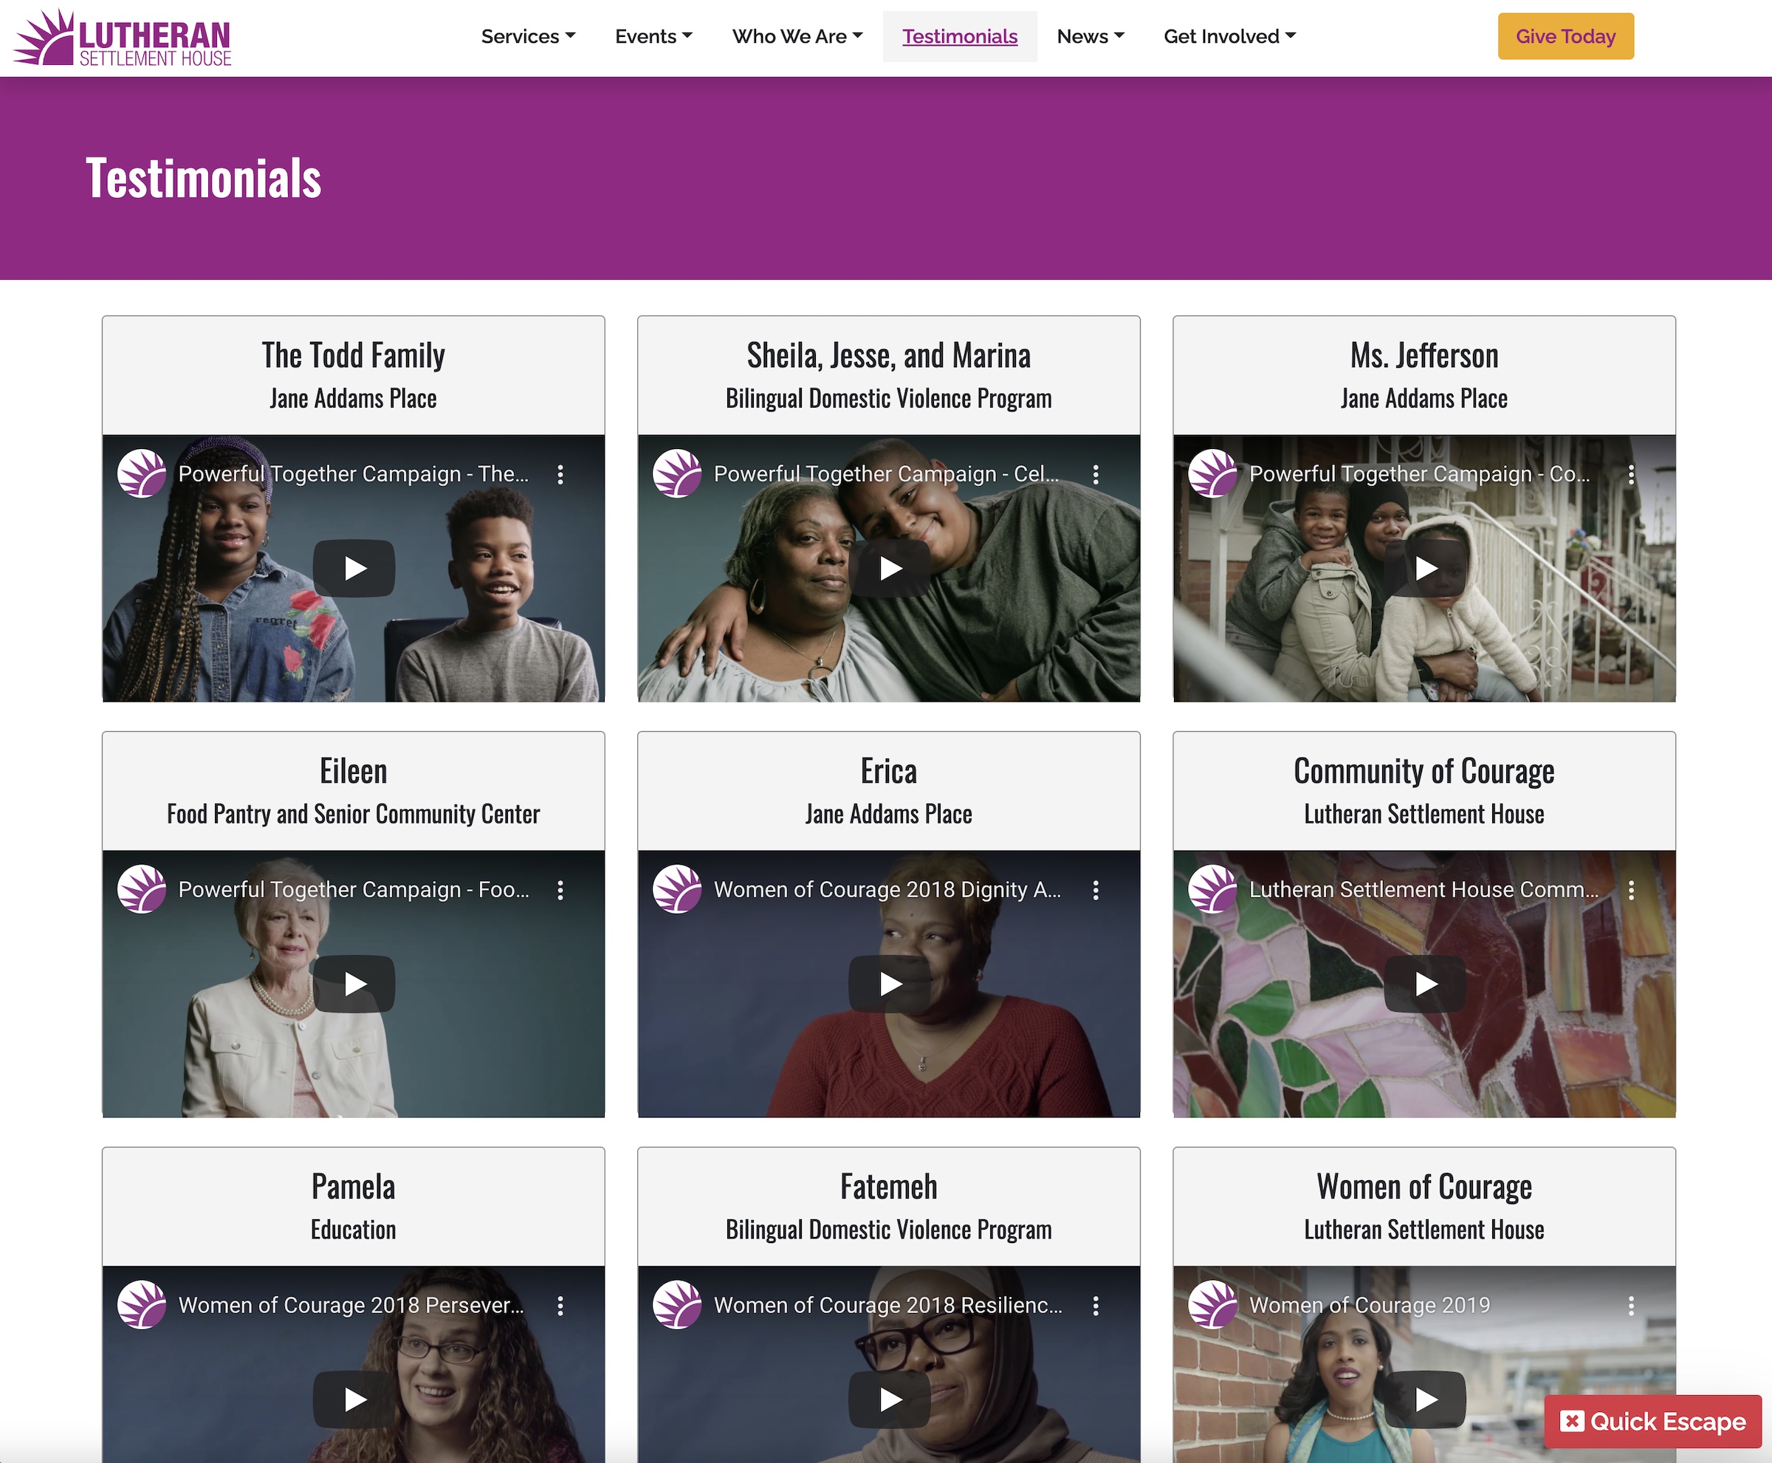1772x1463 pixels.
Task: Click the Give Today button
Action: click(x=1565, y=36)
